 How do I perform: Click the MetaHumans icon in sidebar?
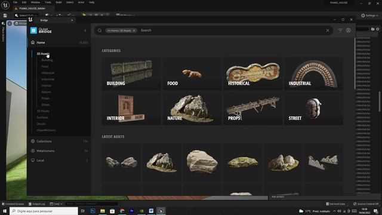[x=33, y=150]
